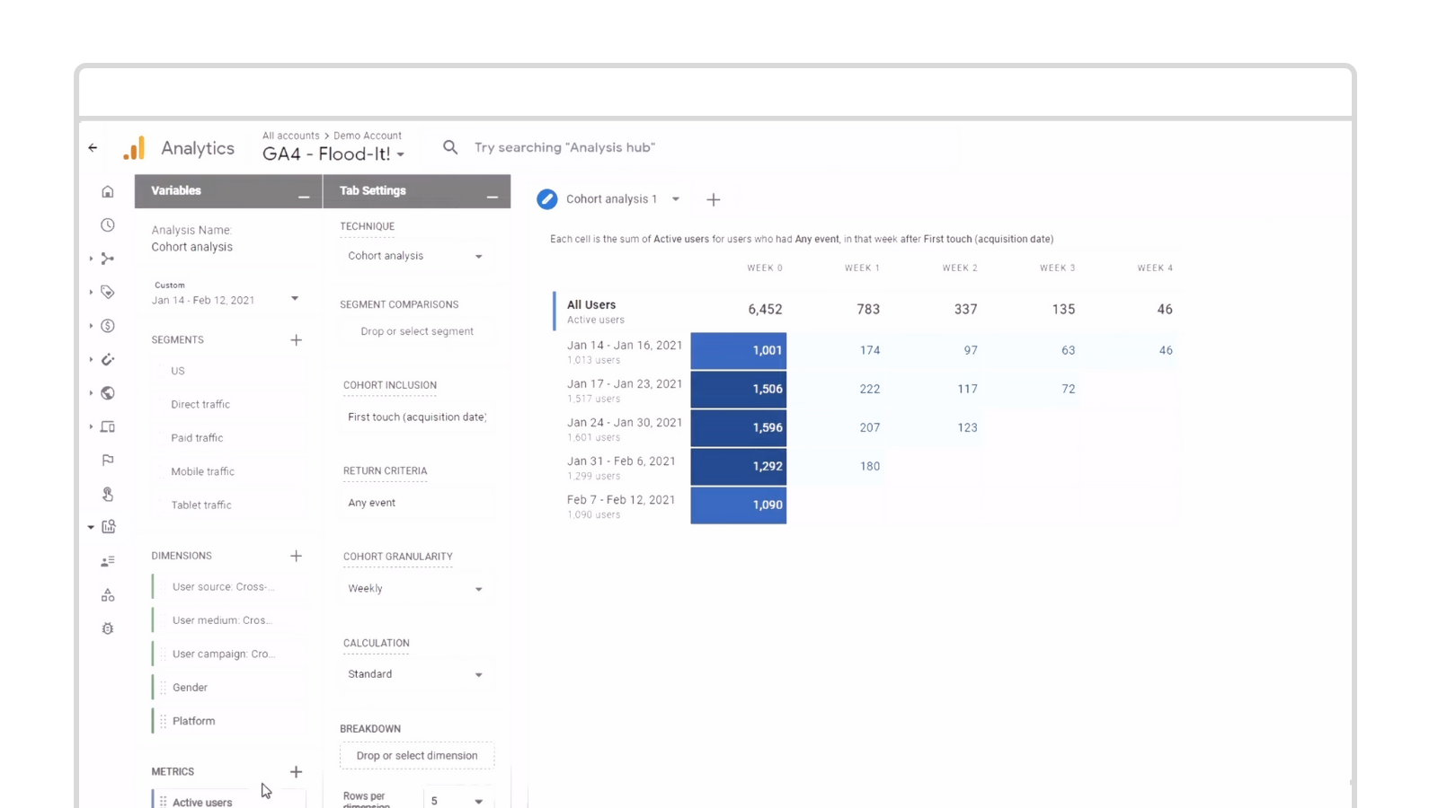Select the monetization dollar icon
This screenshot has height=808, width=1438.
click(x=107, y=325)
